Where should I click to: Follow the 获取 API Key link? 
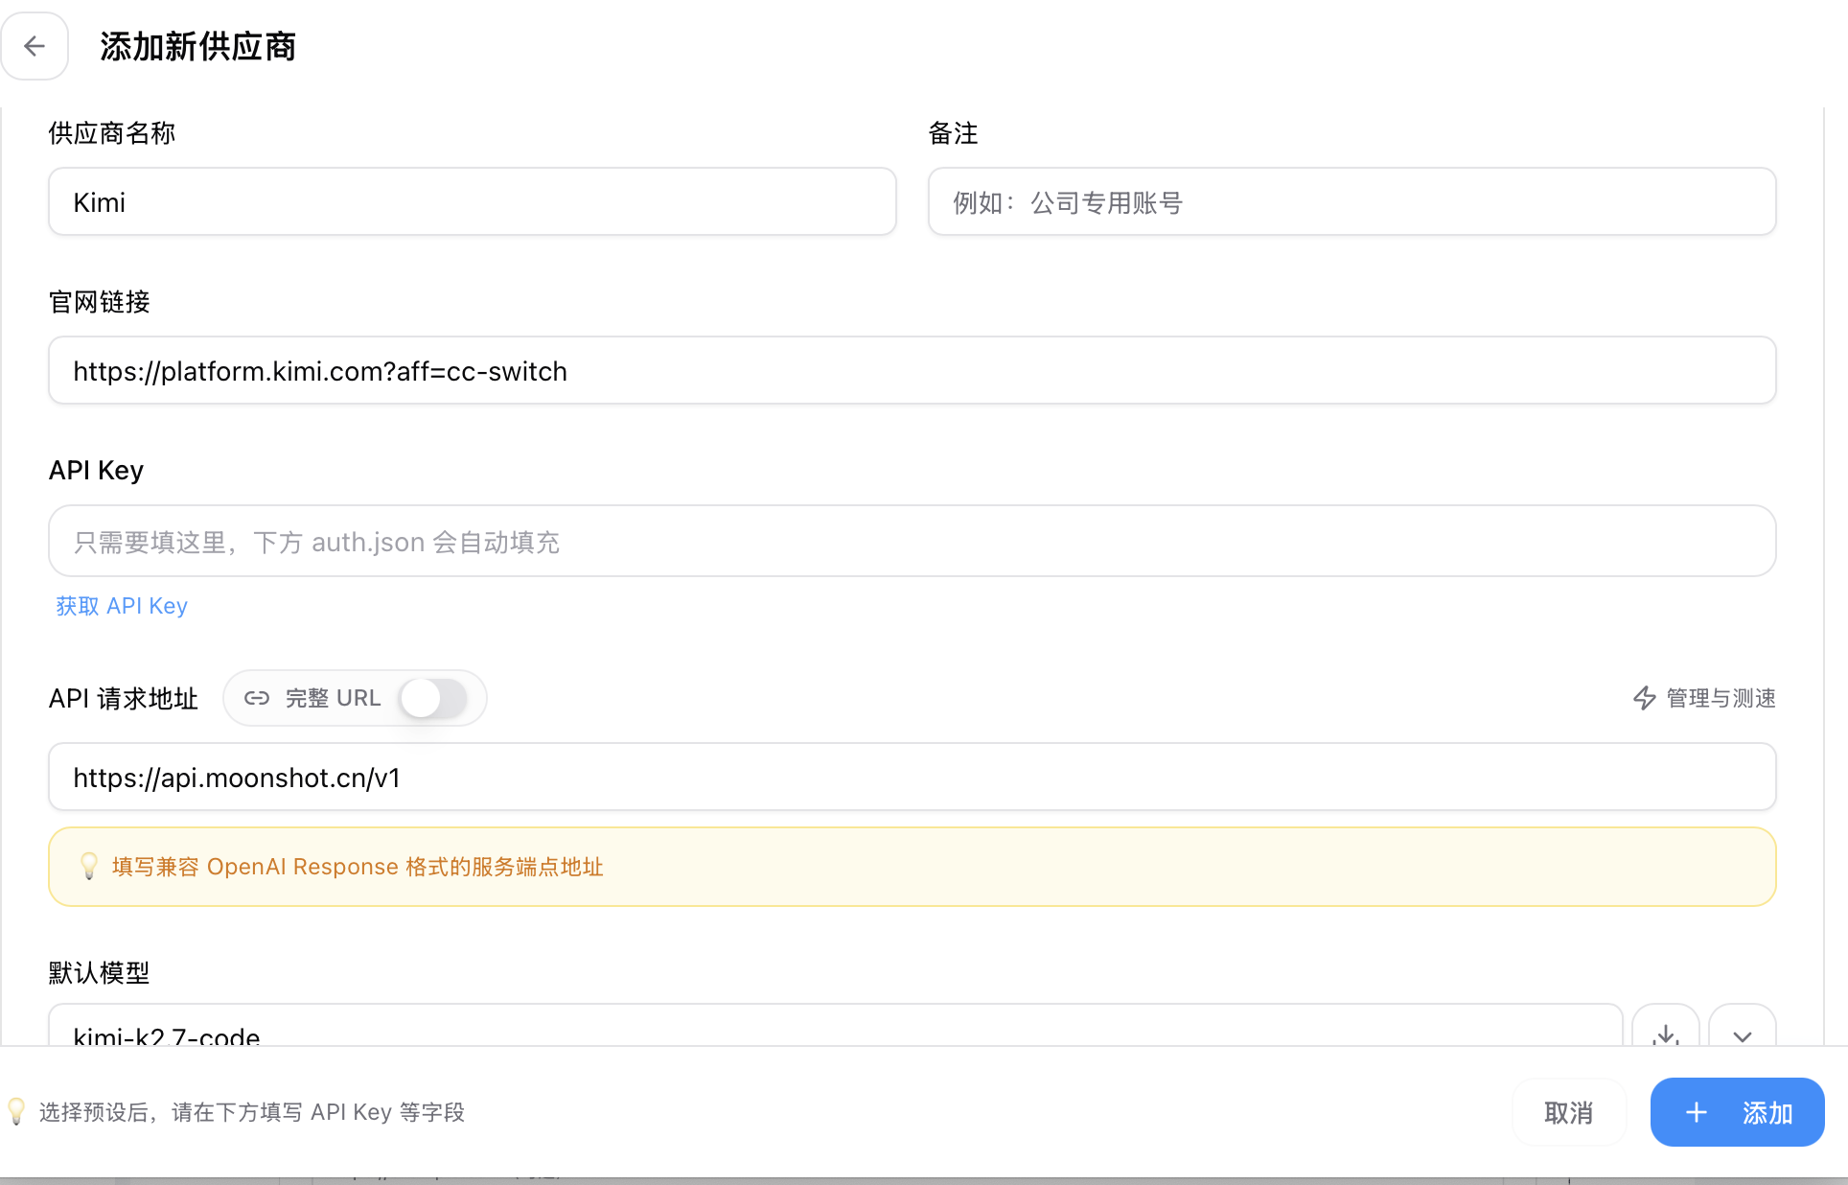pos(122,606)
